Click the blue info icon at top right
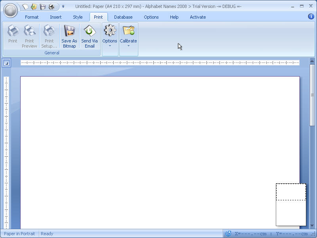Image resolution: width=317 pixels, height=238 pixels. point(311,16)
